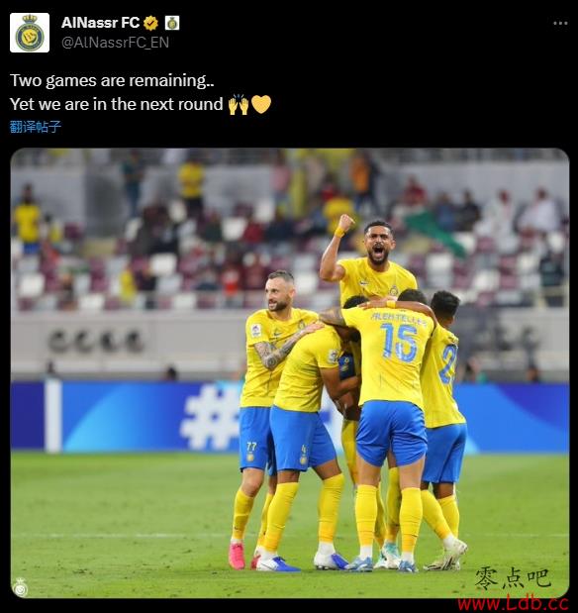Viewport: 578px width, 613px height.
Task: Click the tweet text about next round
Action: [x=117, y=104]
